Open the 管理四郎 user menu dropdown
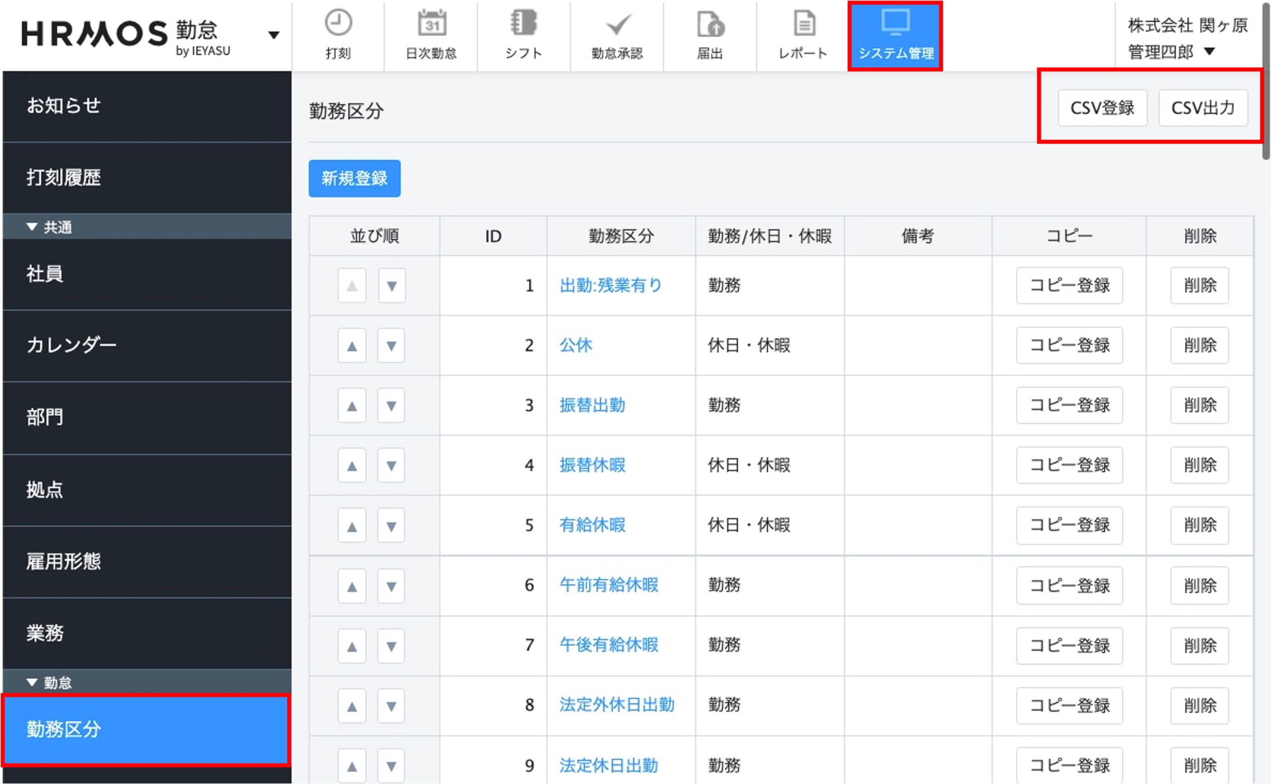 coord(1209,51)
